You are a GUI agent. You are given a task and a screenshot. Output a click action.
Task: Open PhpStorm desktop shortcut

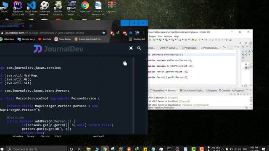pyautogui.click(x=18, y=8)
